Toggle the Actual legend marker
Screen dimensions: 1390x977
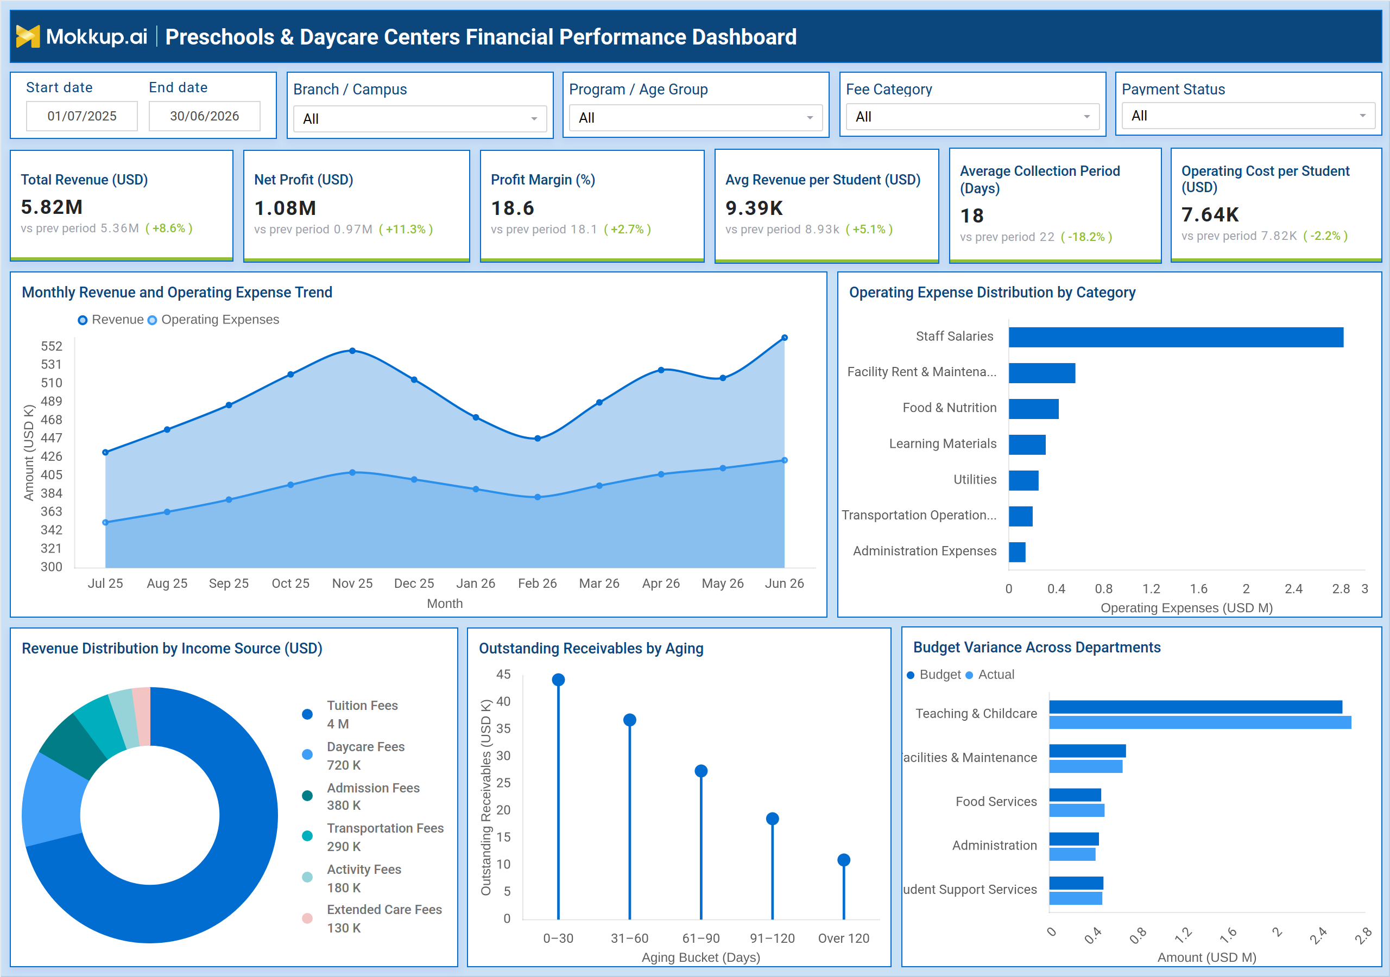969,675
